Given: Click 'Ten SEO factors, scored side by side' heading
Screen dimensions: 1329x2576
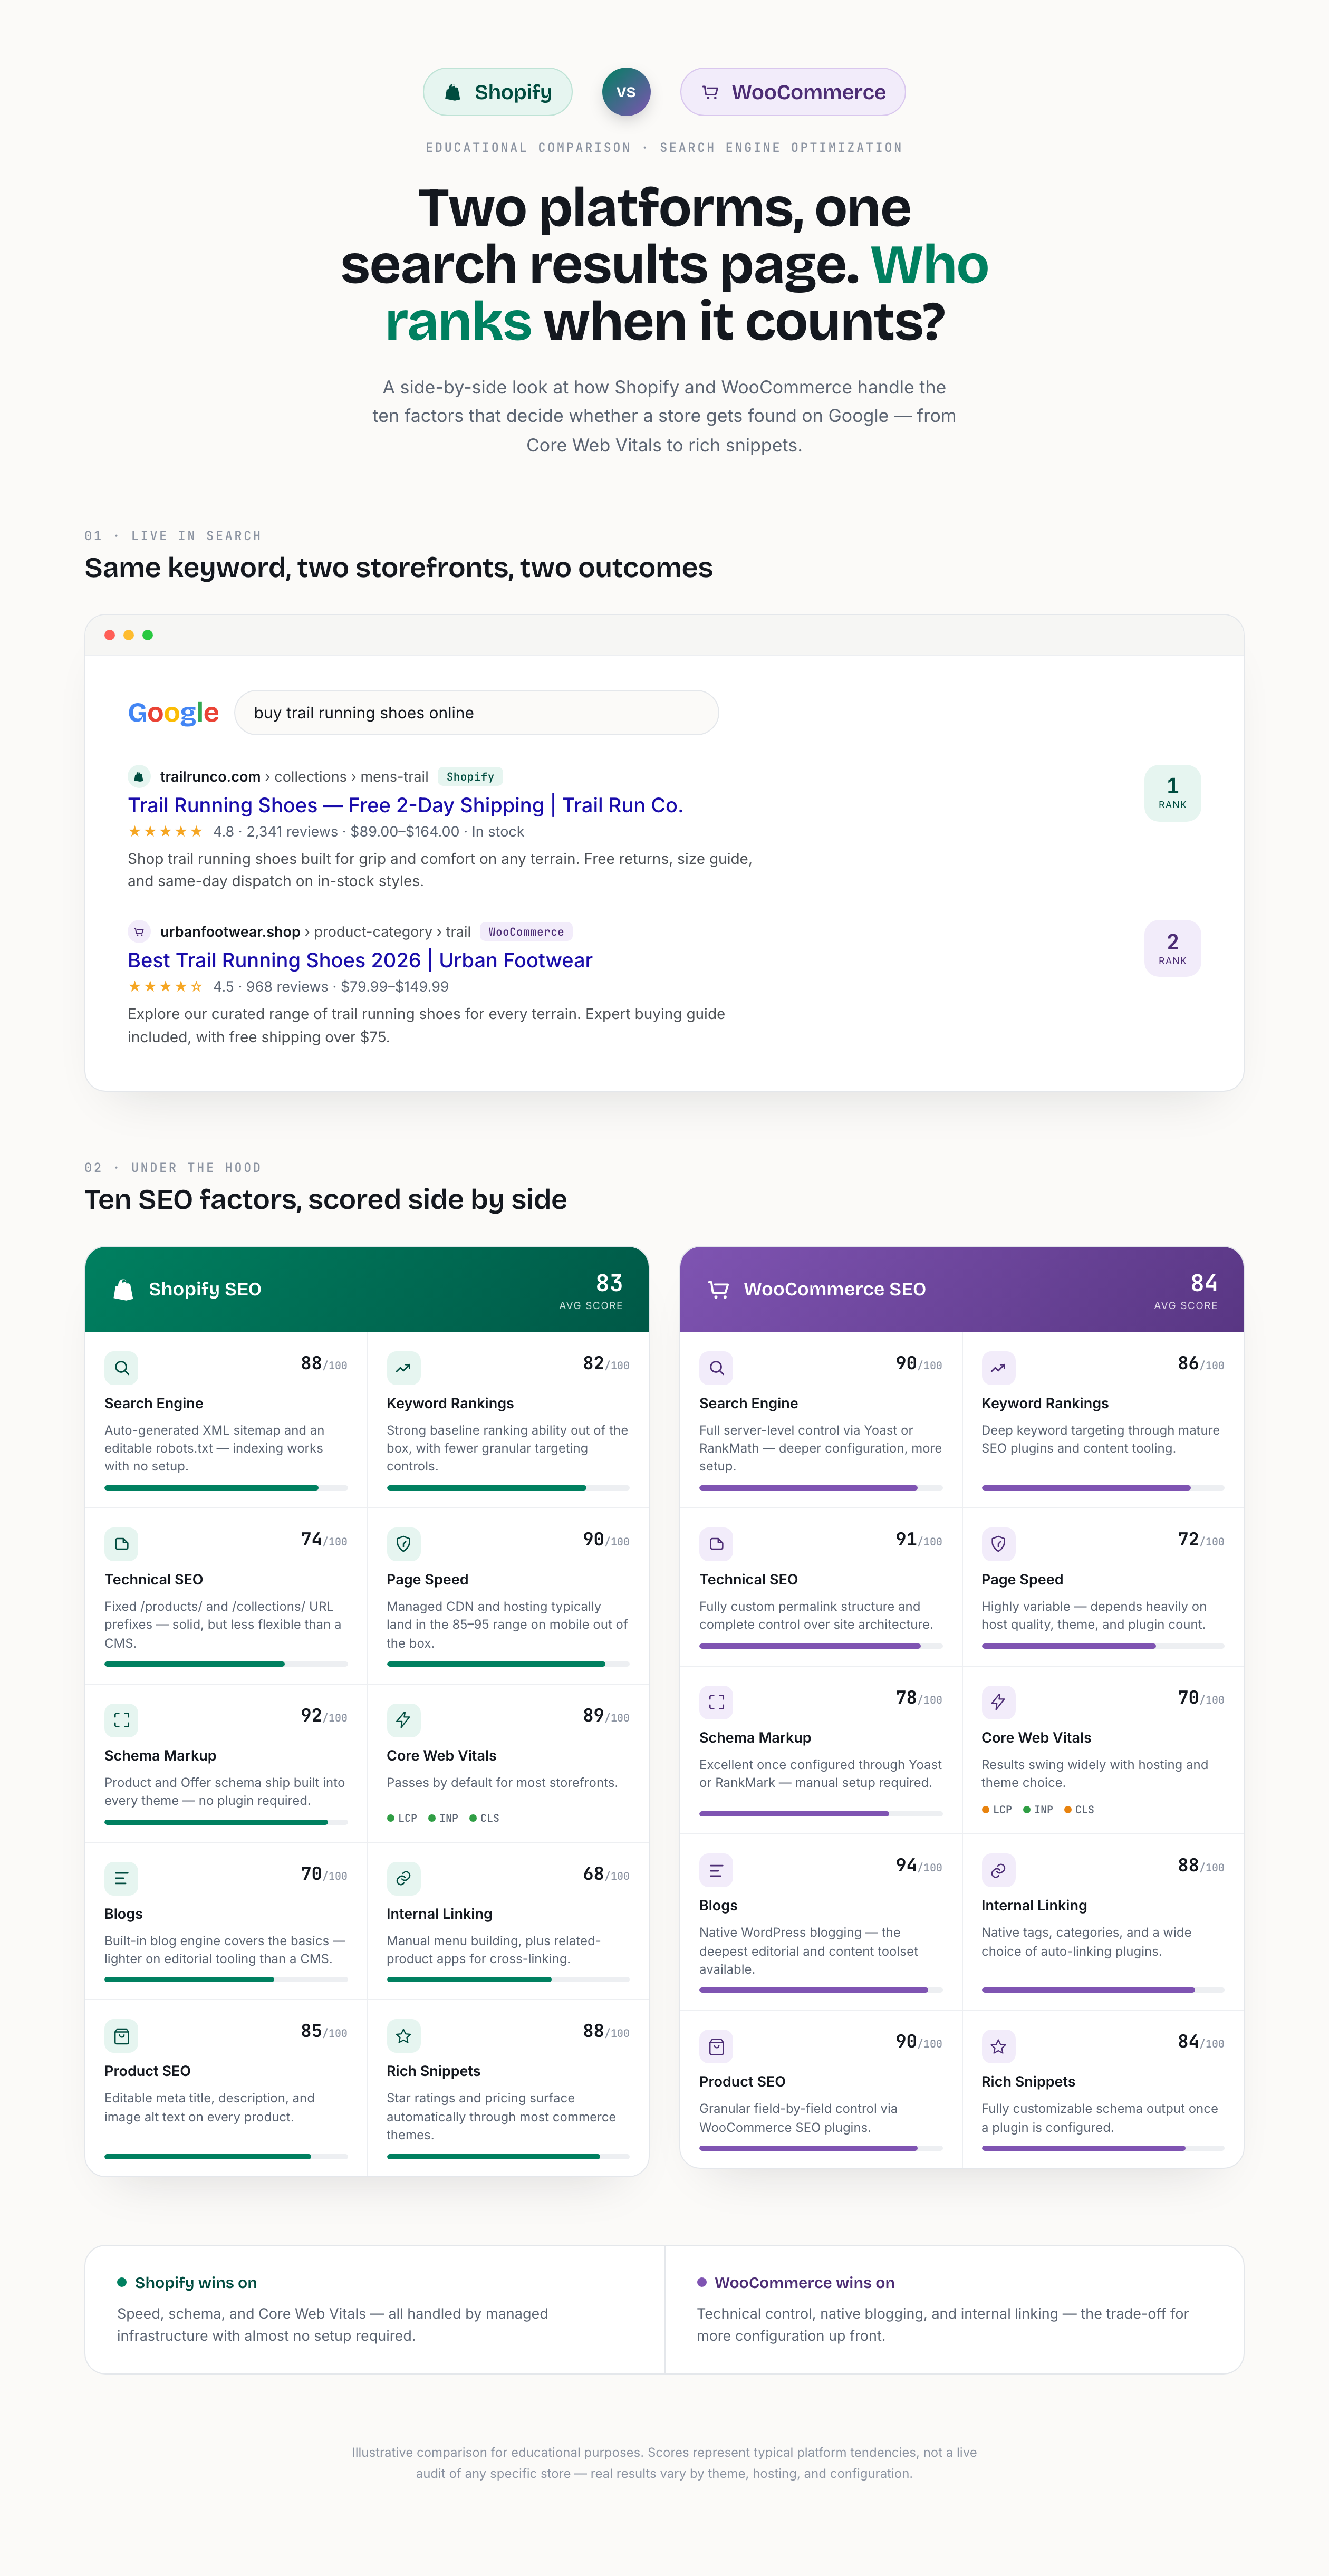Looking at the screenshot, I should 326,1200.
